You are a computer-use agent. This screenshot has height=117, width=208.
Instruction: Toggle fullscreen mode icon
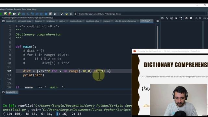pyautogui.click(x=55, y=14)
